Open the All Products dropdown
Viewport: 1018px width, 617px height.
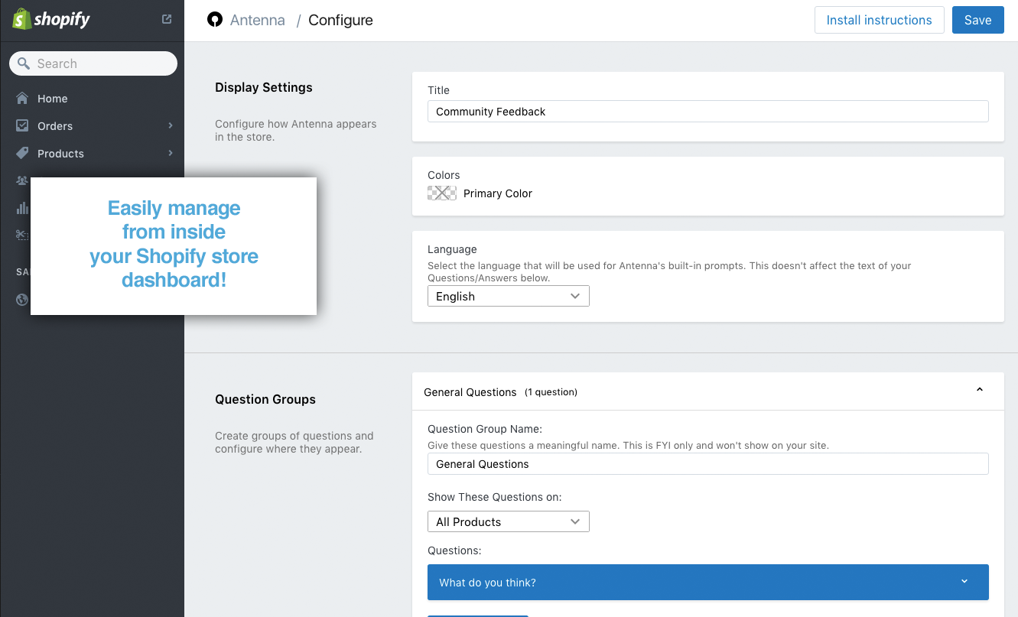[508, 522]
